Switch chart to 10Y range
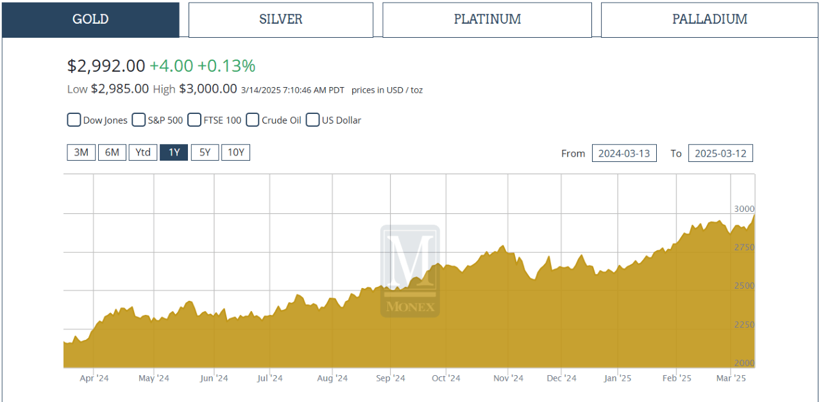Image resolution: width=821 pixels, height=402 pixels. pyautogui.click(x=235, y=152)
